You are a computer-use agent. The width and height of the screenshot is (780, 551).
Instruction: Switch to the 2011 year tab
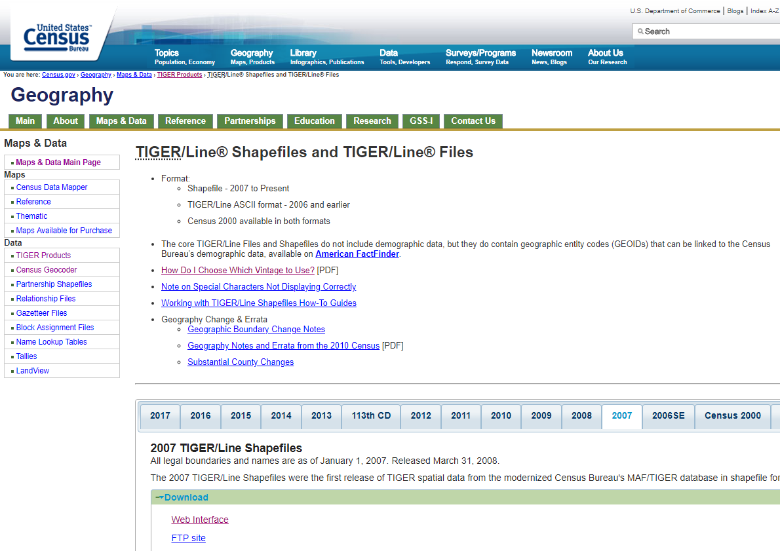point(461,416)
